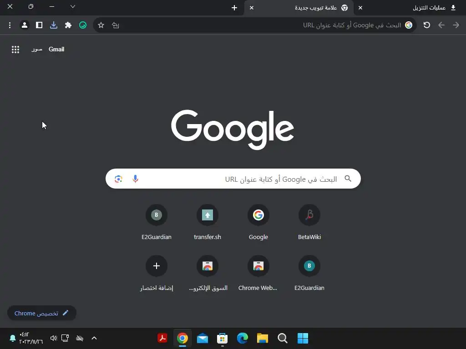Screen dimensions: 466x349
Task: Launch File Explorer from the taskbar
Action: point(263,338)
